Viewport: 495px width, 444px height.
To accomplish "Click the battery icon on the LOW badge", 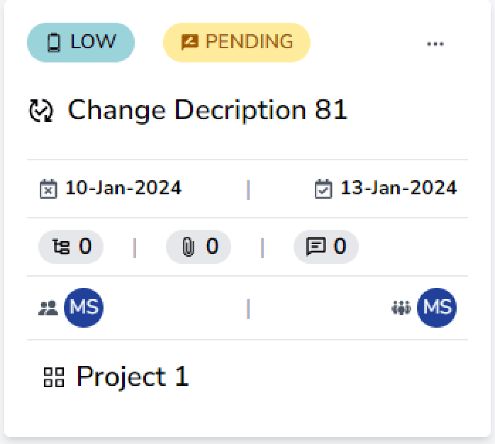I will [54, 42].
